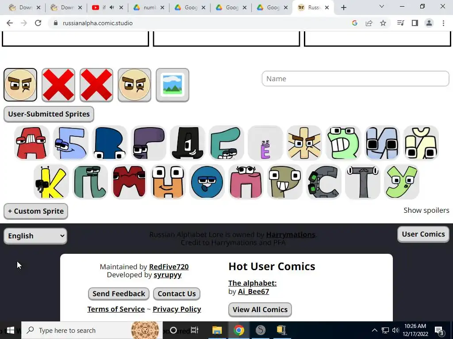Click Contact Us button
453x339 pixels.
[177, 294]
